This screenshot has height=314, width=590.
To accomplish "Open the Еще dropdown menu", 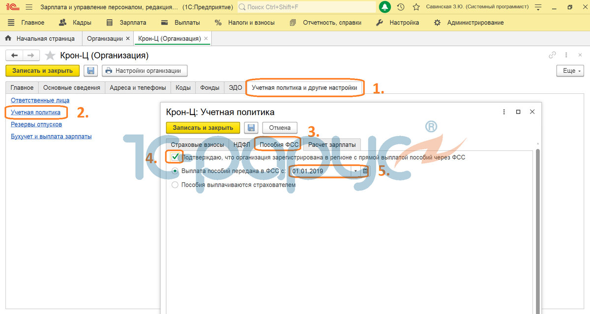I will (570, 71).
